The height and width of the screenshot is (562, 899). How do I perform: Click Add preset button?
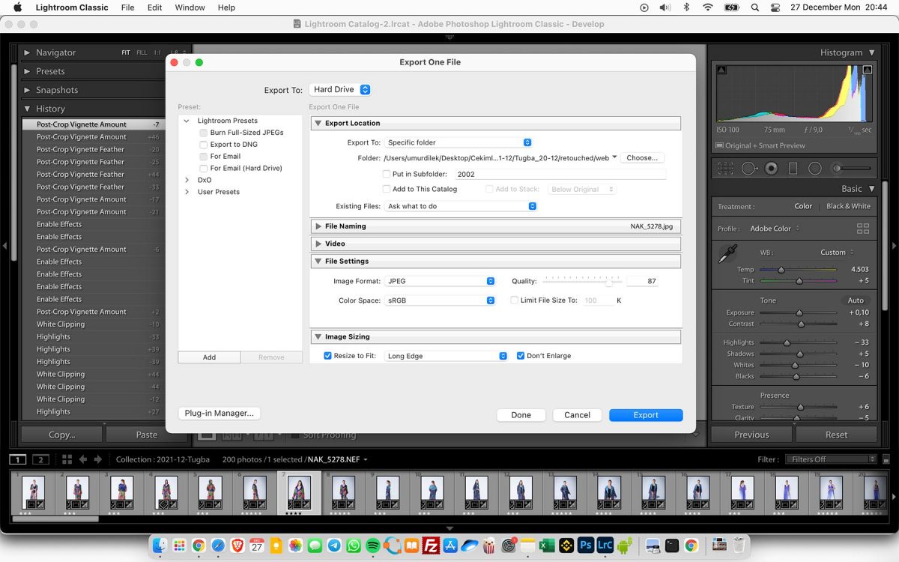[209, 357]
